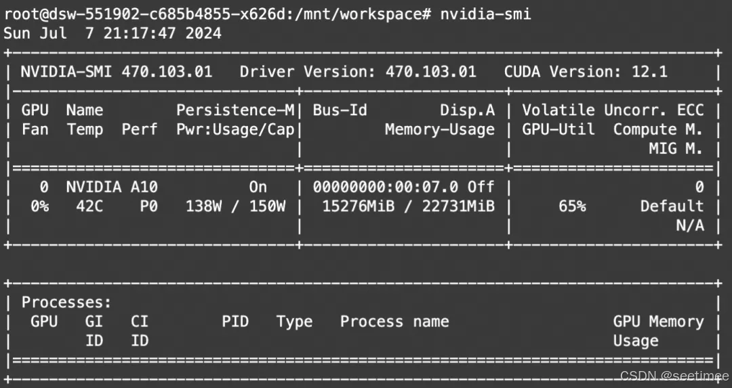This screenshot has width=732, height=388.
Task: Click the Persistence-M 'On' value
Action: 258,187
